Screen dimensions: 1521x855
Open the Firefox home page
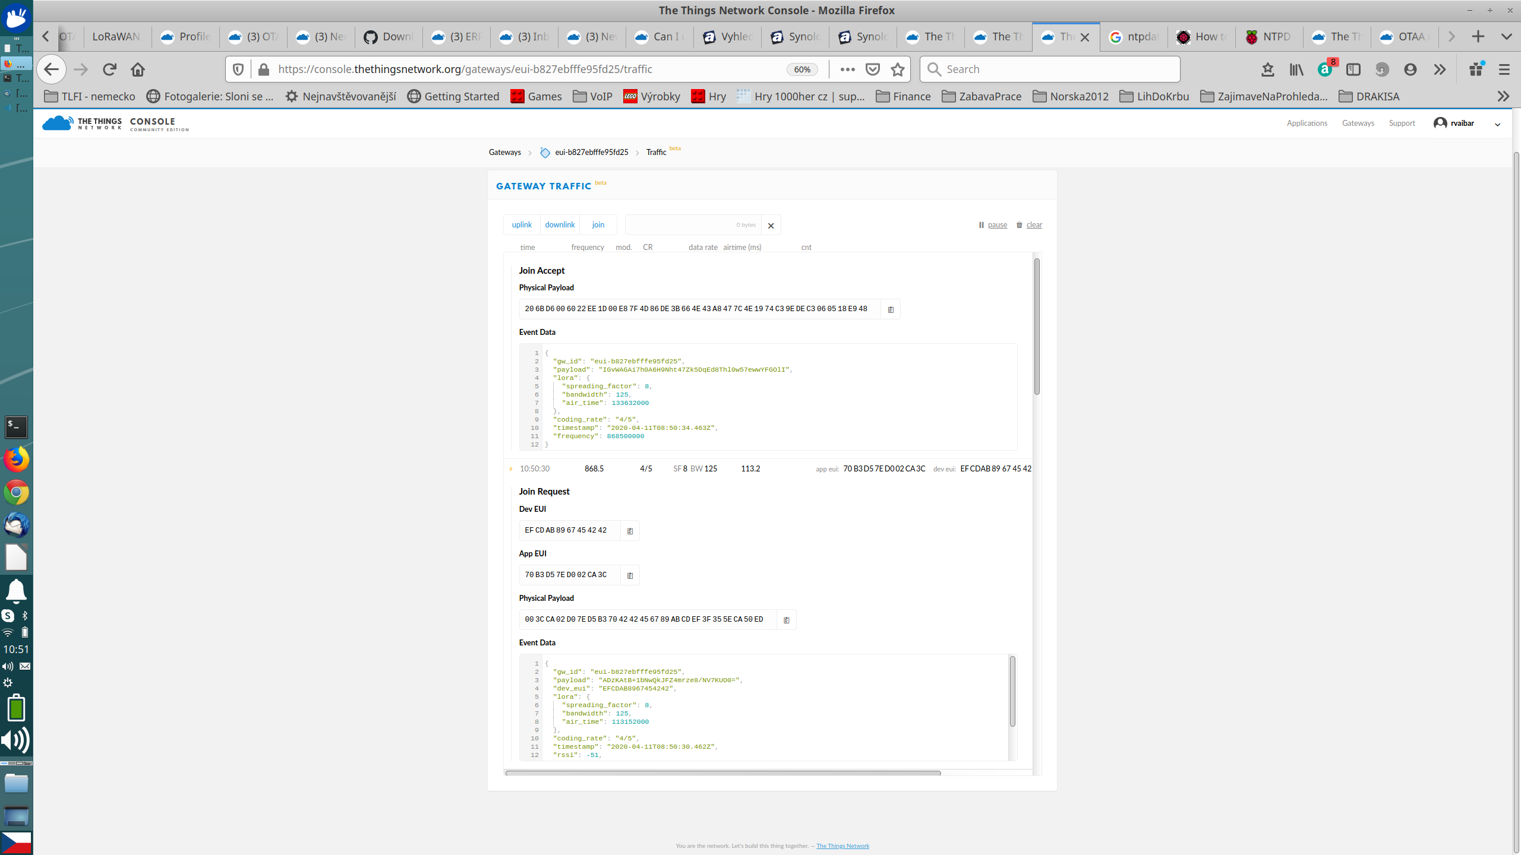(x=138, y=69)
